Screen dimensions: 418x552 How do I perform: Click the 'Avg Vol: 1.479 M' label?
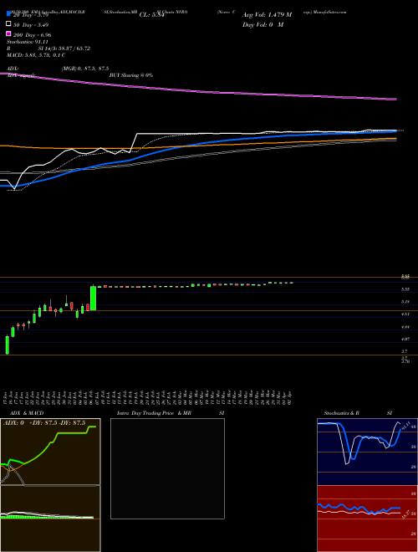click(x=267, y=15)
